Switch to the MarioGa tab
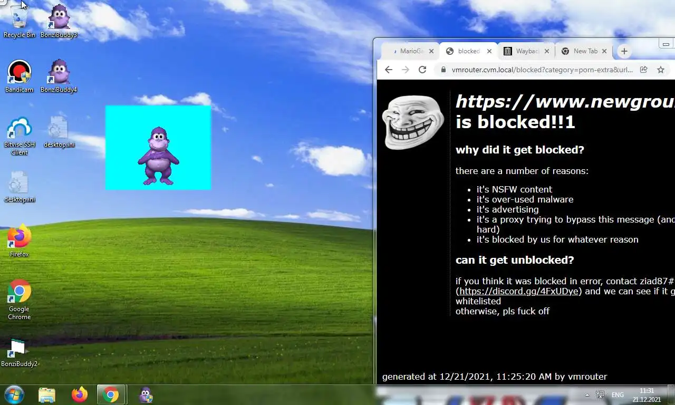 tap(410, 51)
